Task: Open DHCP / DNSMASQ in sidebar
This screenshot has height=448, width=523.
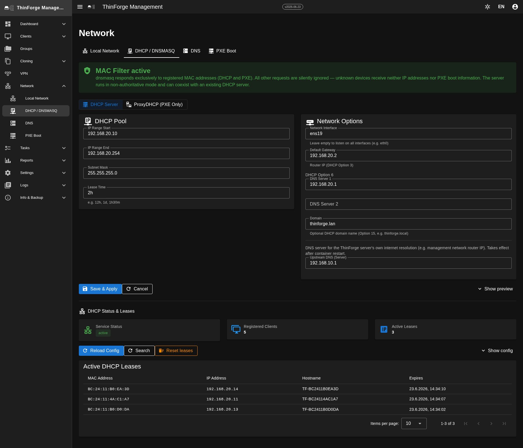Action: tap(36, 111)
